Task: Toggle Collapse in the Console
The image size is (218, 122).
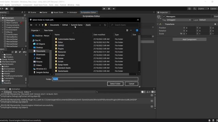Action: tap(7, 92)
